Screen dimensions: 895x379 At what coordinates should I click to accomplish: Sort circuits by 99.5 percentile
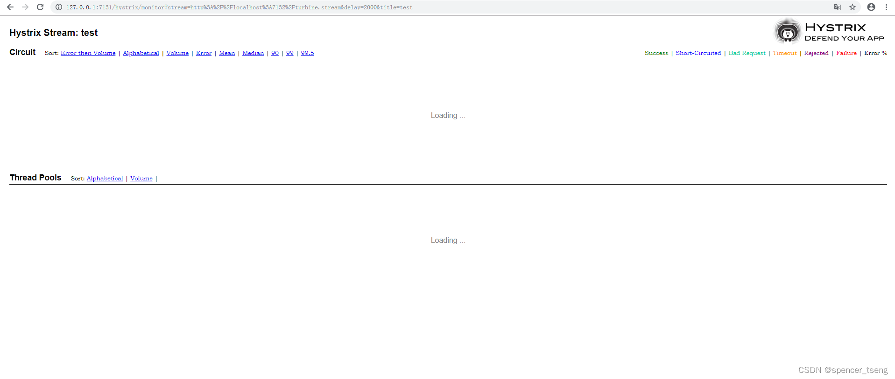pos(307,53)
